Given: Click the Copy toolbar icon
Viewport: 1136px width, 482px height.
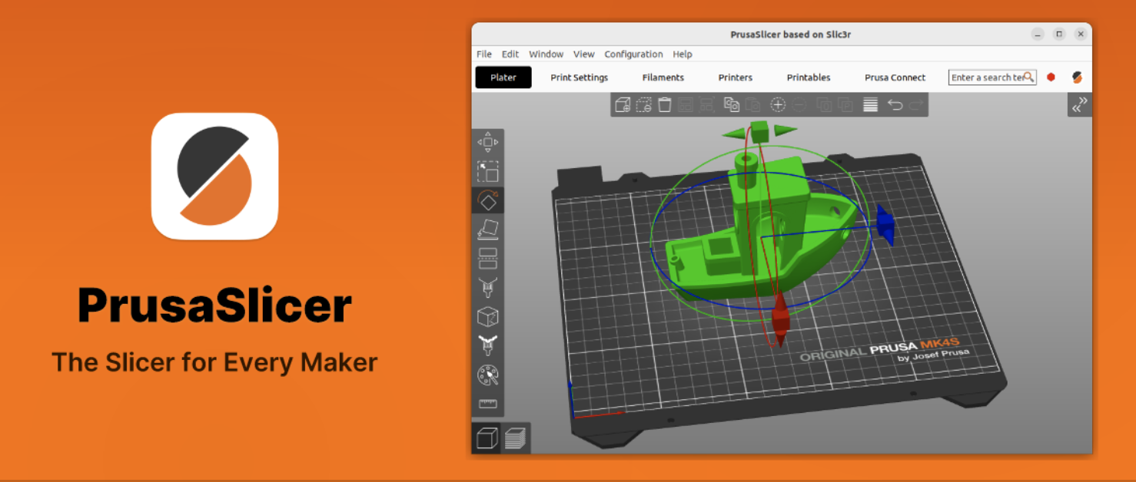Looking at the screenshot, I should tap(732, 105).
